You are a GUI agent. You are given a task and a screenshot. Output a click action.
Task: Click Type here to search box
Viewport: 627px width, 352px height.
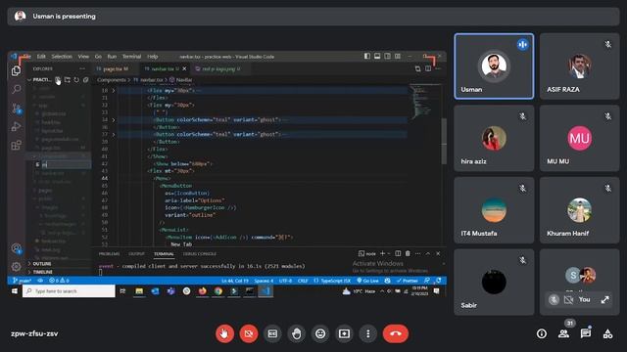click(69, 291)
